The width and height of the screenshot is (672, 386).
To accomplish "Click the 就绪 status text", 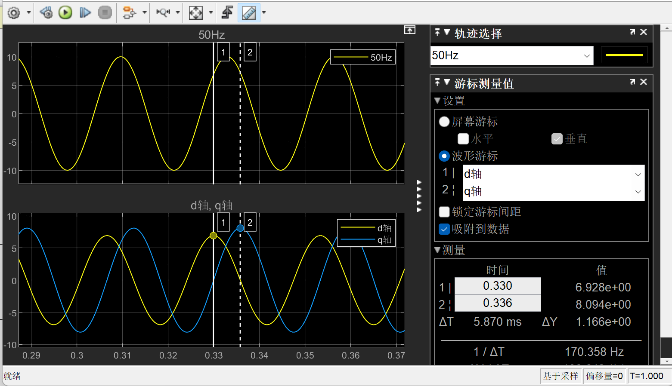I will pos(12,376).
